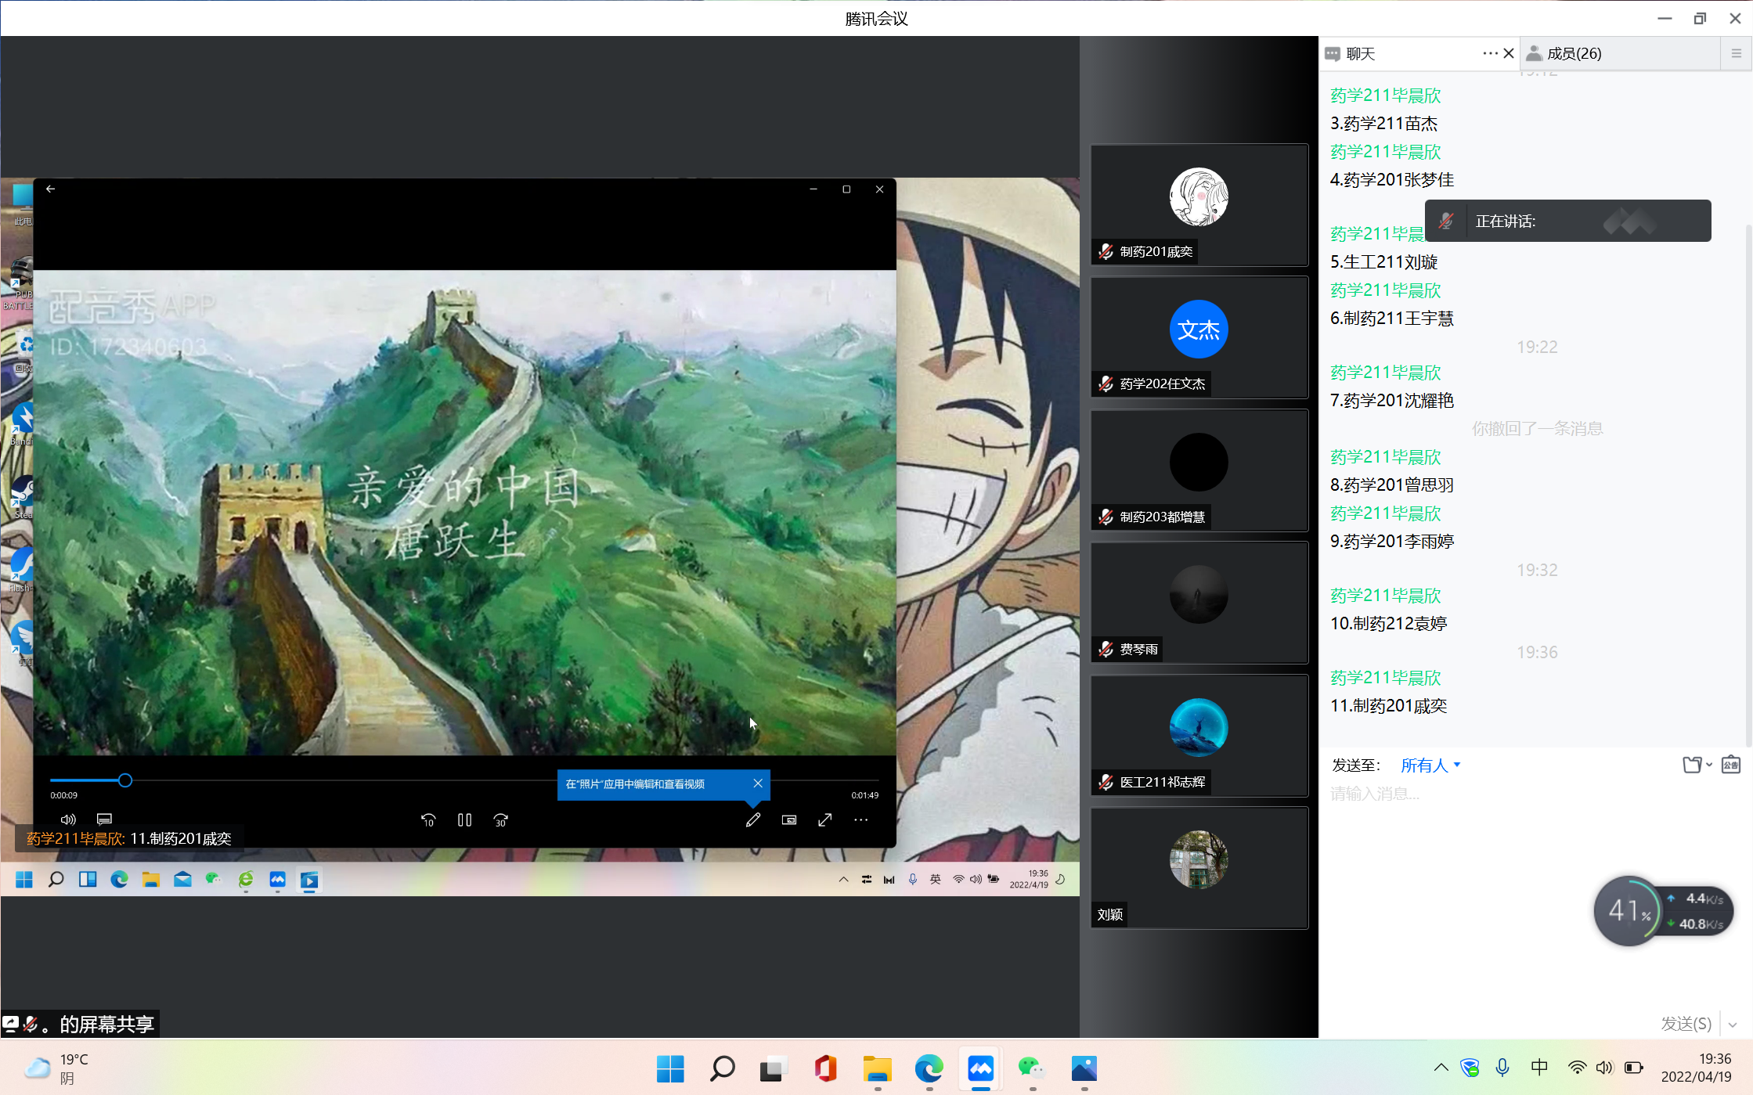Click the send file folder icon
The height and width of the screenshot is (1095, 1753).
point(1692,765)
